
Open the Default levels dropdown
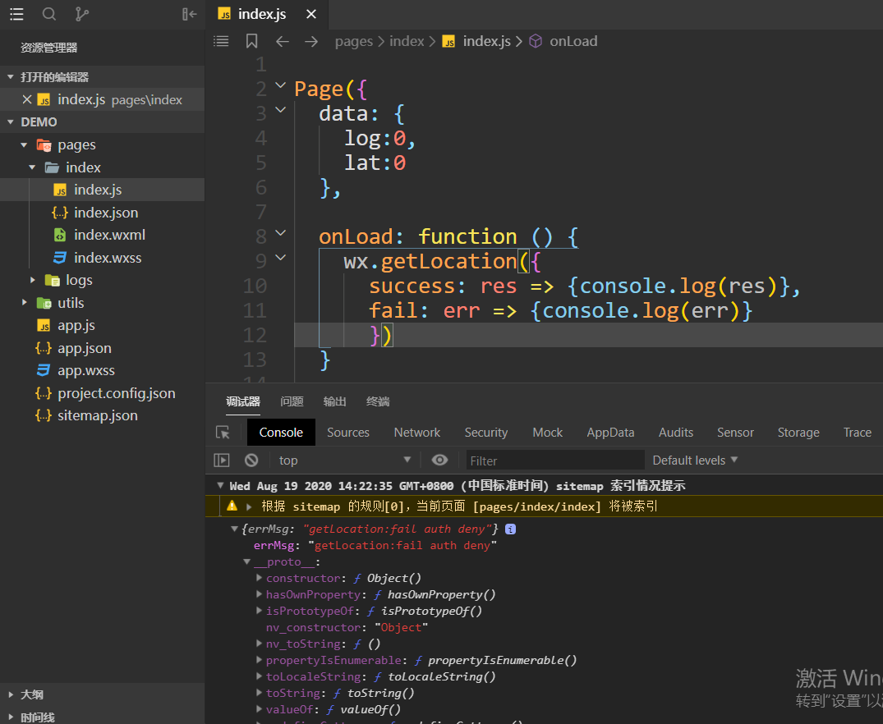pos(695,460)
